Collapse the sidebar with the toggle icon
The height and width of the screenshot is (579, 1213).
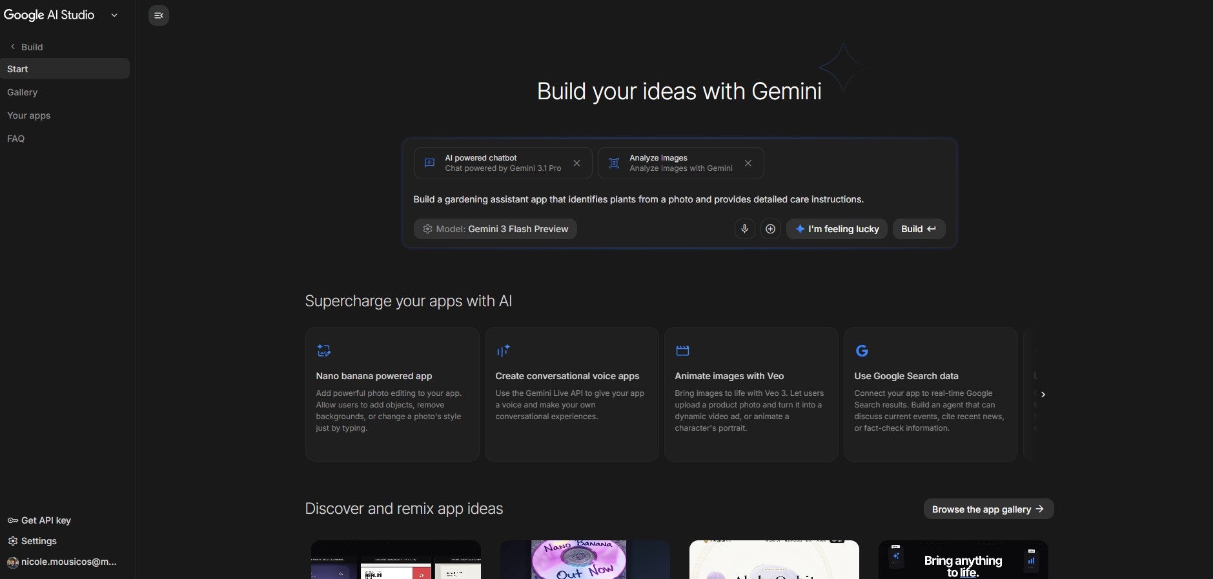click(159, 15)
